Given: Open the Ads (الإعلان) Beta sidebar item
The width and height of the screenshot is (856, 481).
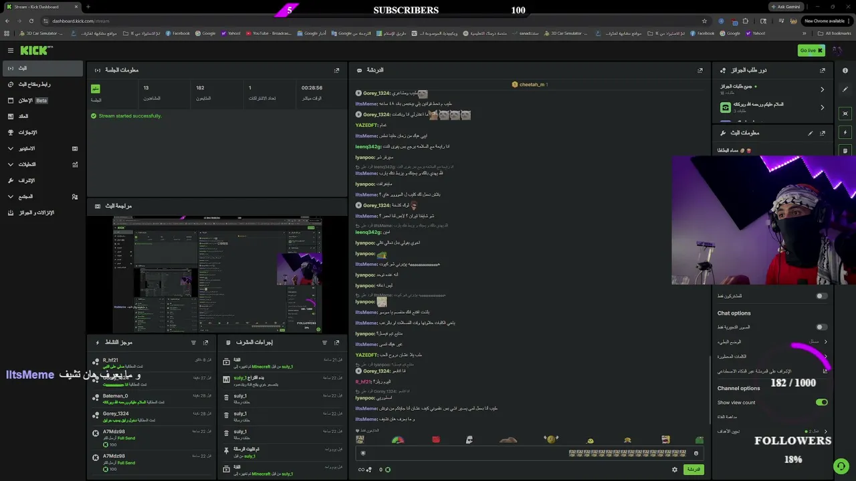Looking at the screenshot, I should point(41,100).
